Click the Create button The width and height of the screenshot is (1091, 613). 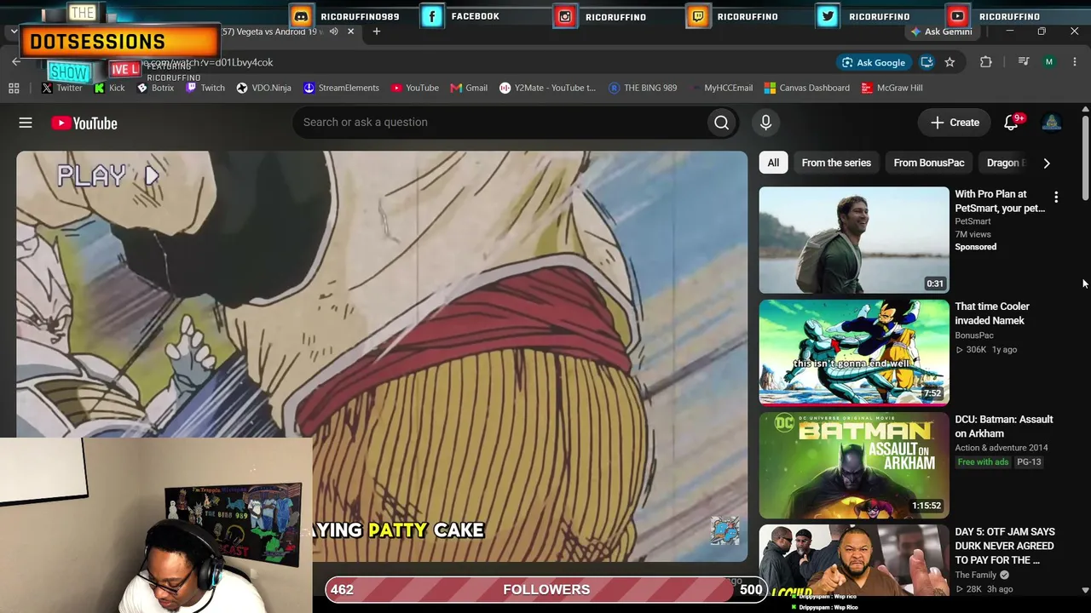point(955,123)
